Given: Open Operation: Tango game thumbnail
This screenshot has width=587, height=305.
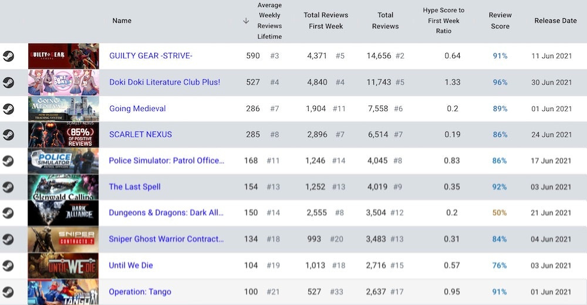Looking at the screenshot, I should point(63,292).
